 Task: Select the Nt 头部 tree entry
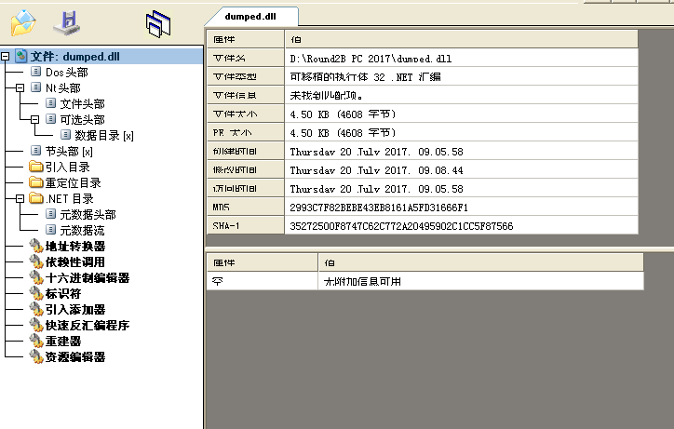[63, 87]
